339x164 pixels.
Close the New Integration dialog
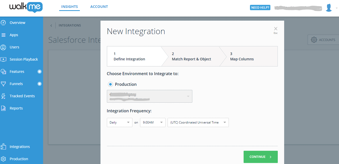coord(275,29)
